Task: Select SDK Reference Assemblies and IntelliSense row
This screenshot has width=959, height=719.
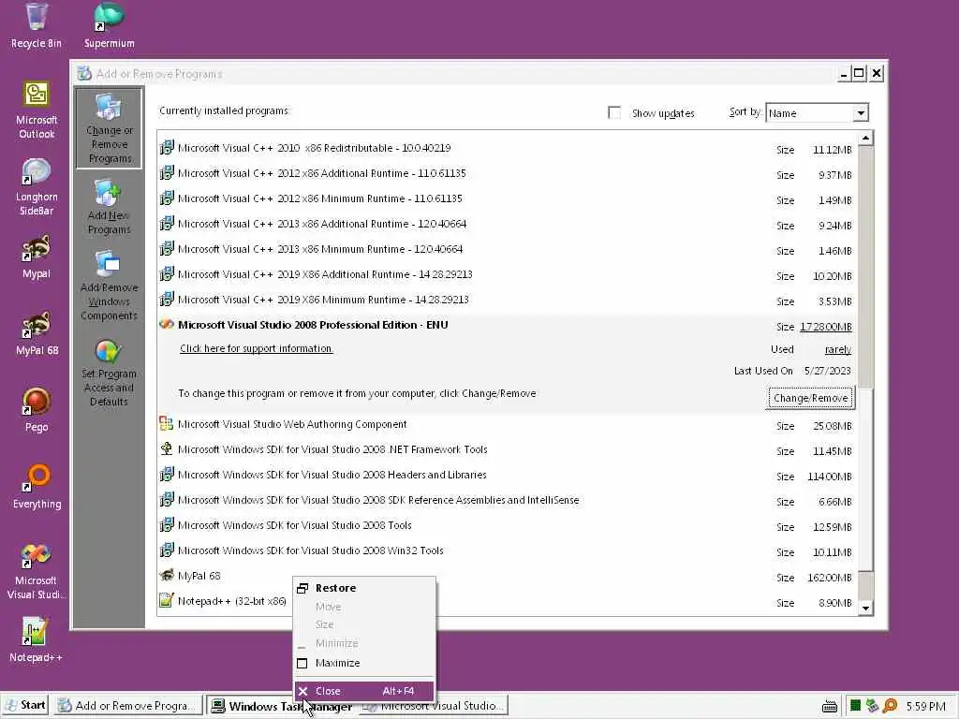Action: pos(507,500)
